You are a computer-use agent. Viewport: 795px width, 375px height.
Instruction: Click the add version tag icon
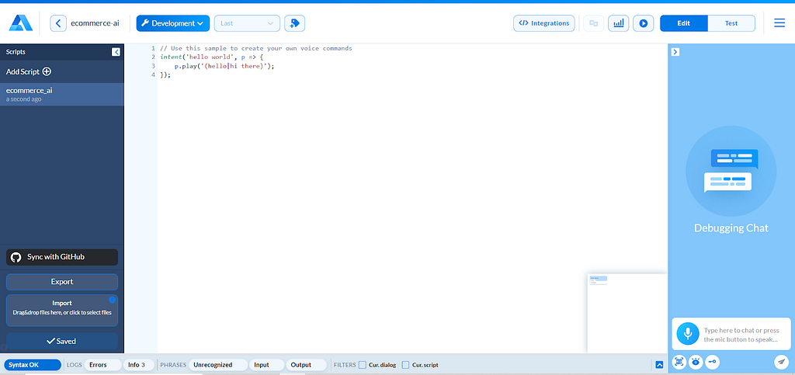tap(294, 23)
